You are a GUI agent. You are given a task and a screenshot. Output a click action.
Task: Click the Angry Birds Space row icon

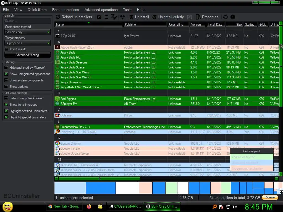point(57,67)
